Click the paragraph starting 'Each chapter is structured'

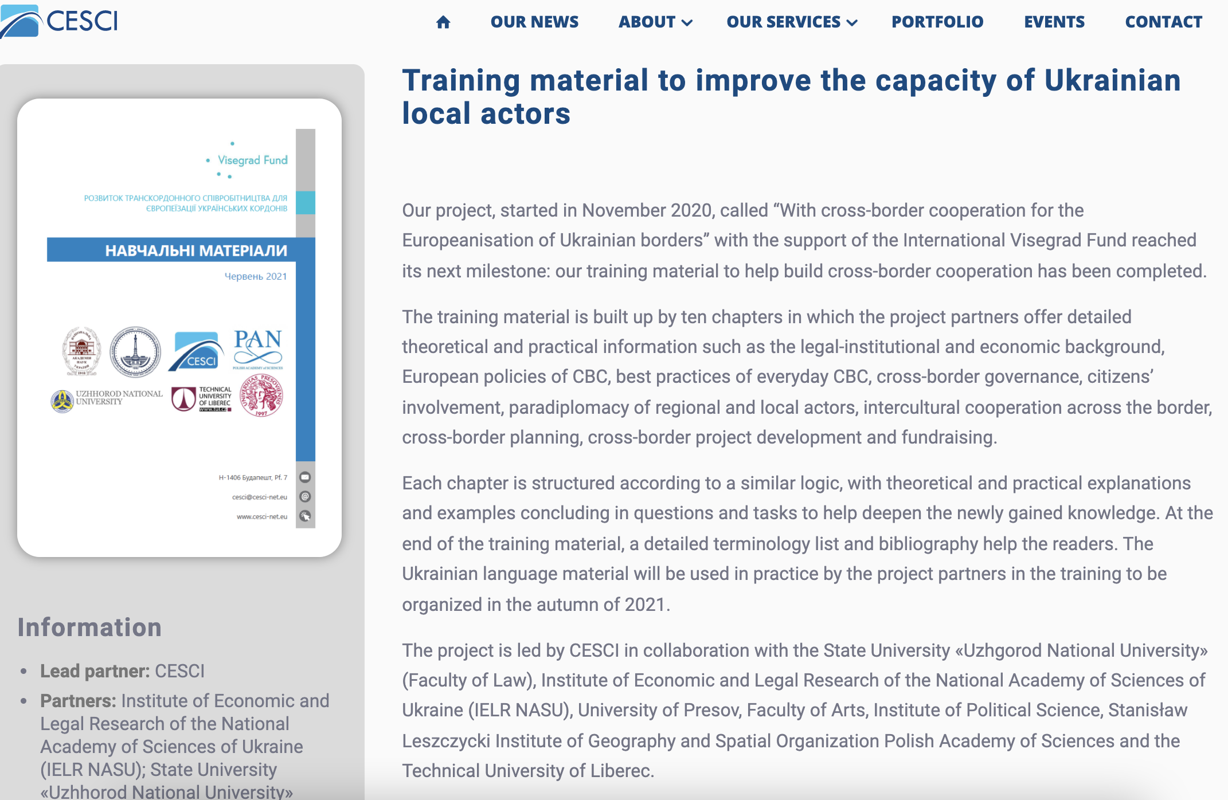(x=807, y=544)
